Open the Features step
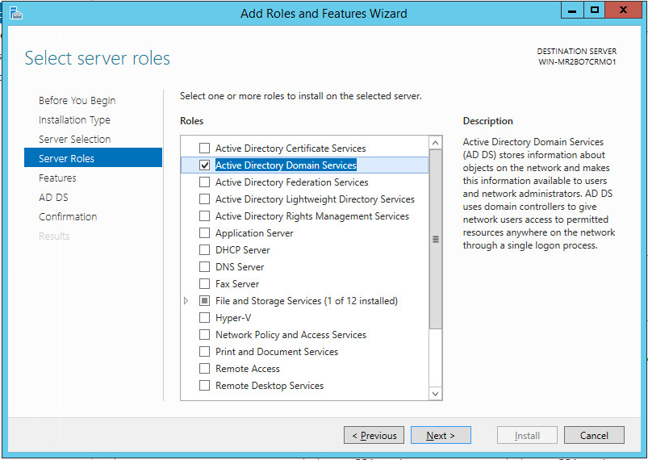The height and width of the screenshot is (460, 648). (57, 178)
